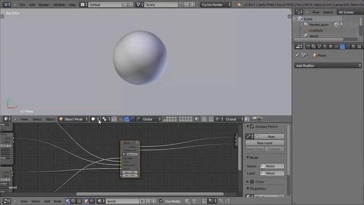The width and height of the screenshot is (364, 205).
Task: Toggle the pin icon in Properties context
Action: point(297,55)
